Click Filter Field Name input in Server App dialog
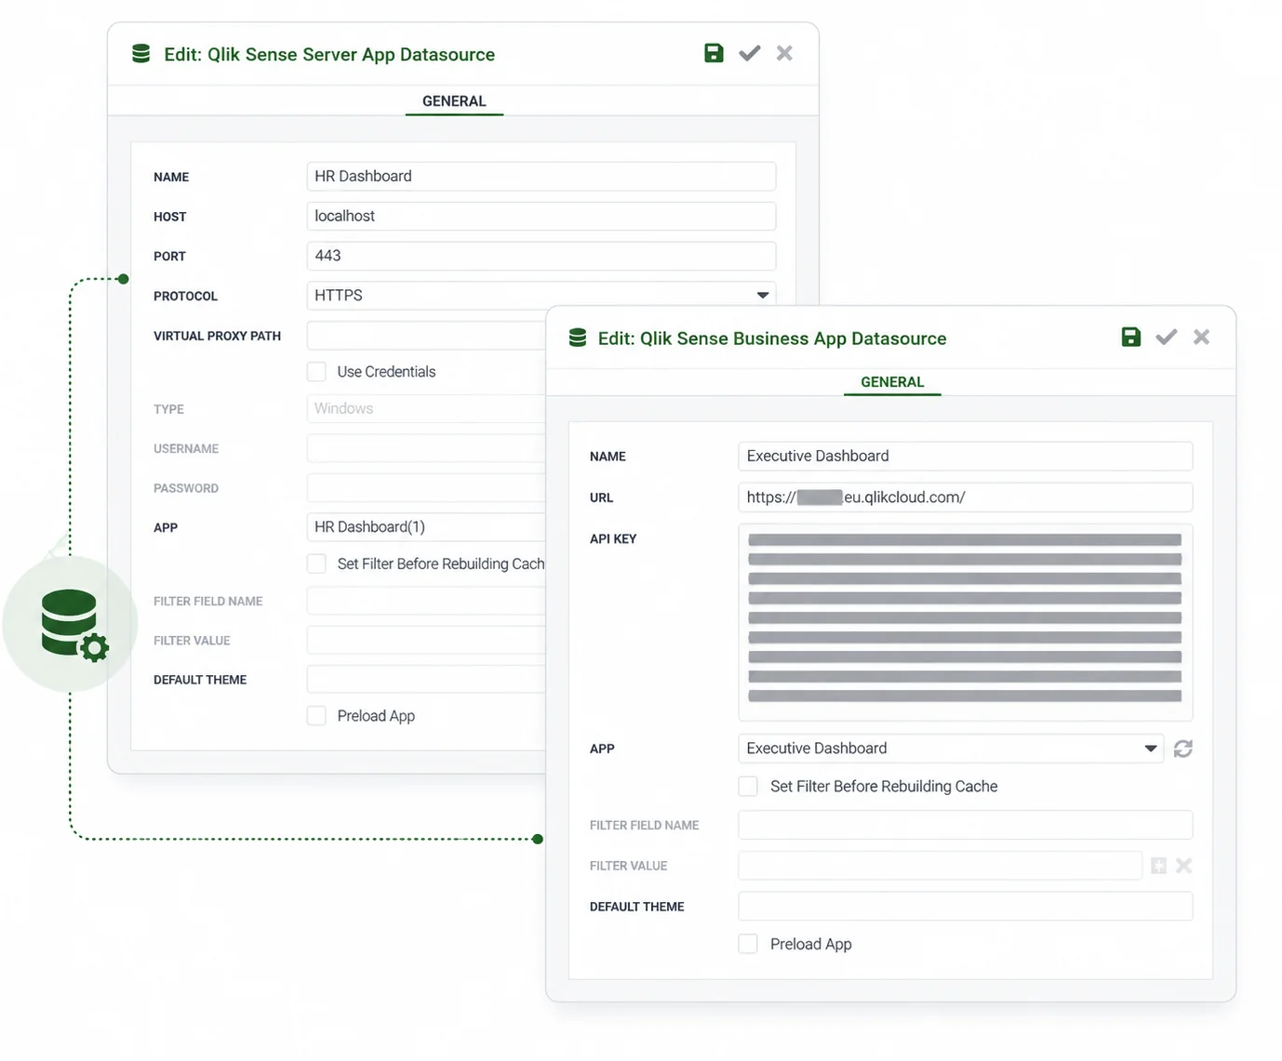Viewport: 1282px width, 1061px height. (x=426, y=602)
